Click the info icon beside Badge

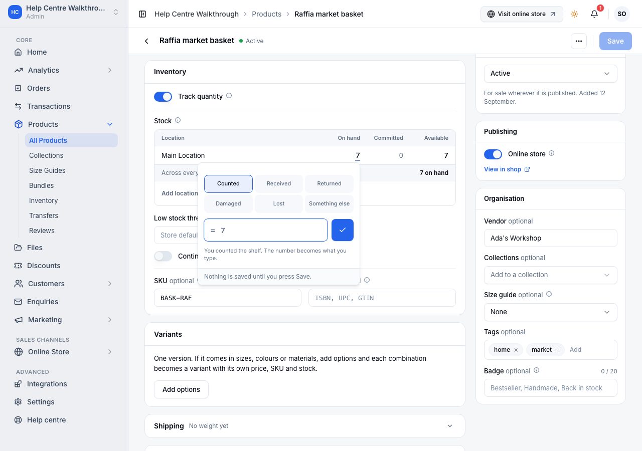[536, 370]
